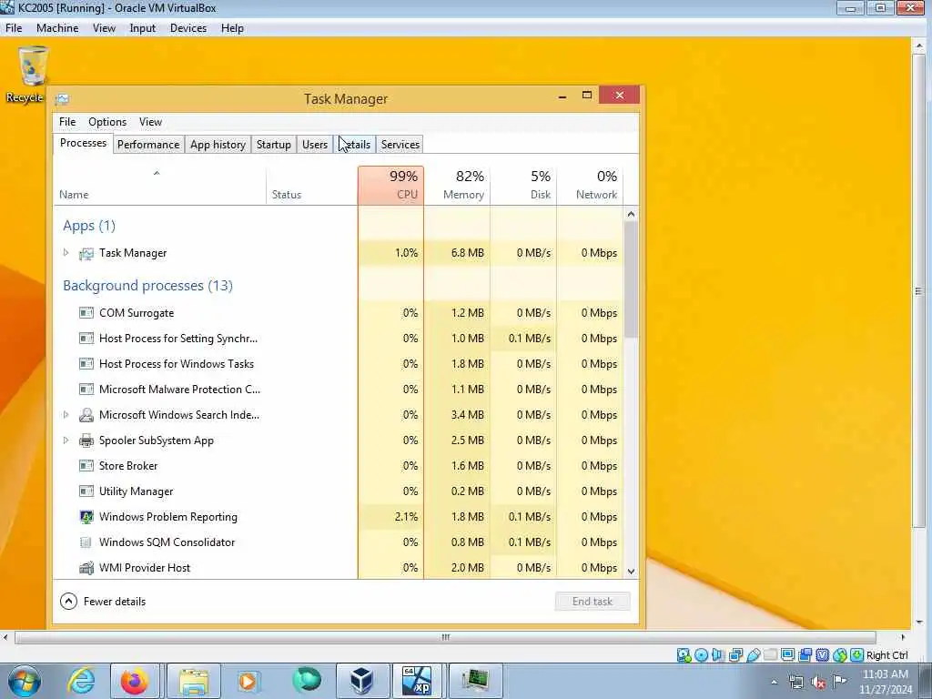Viewport: 932px width, 699px height.
Task: Select the Utility Manager process row
Action: tap(339, 491)
